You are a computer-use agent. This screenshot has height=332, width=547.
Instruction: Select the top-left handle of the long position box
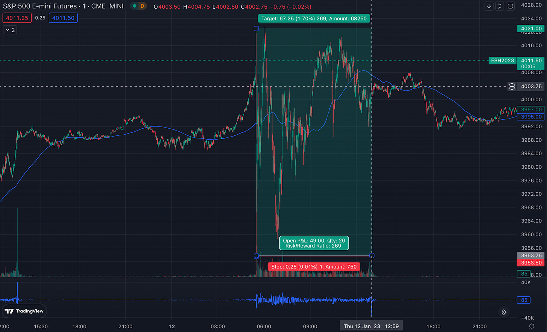[x=256, y=29]
